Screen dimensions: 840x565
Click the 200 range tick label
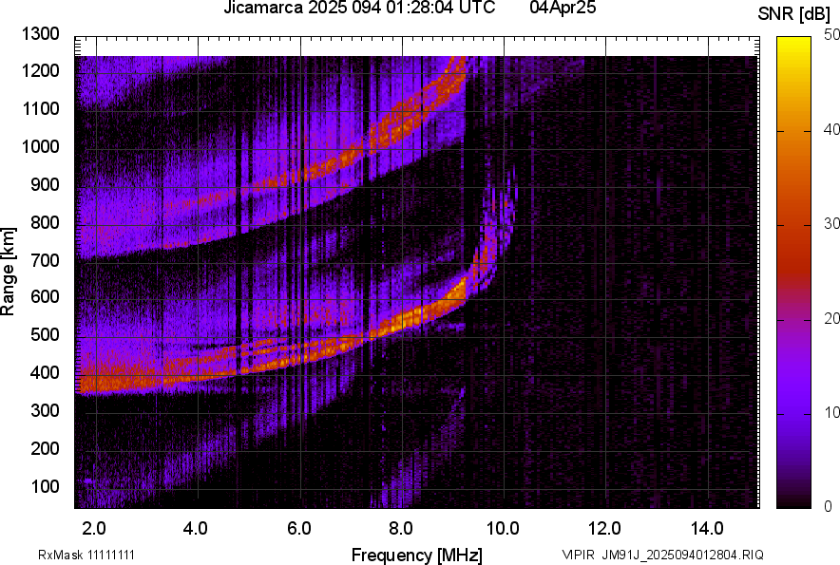point(45,448)
